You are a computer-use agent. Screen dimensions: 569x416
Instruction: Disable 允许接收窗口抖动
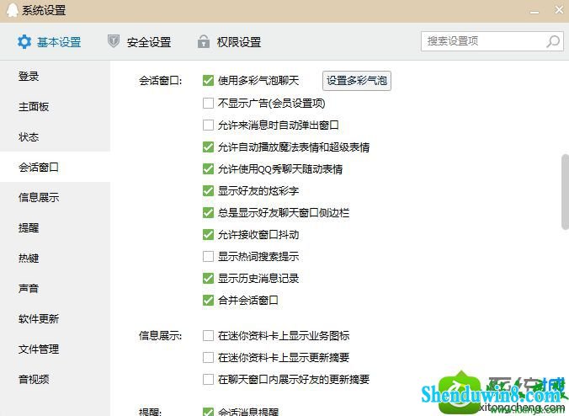coord(208,234)
